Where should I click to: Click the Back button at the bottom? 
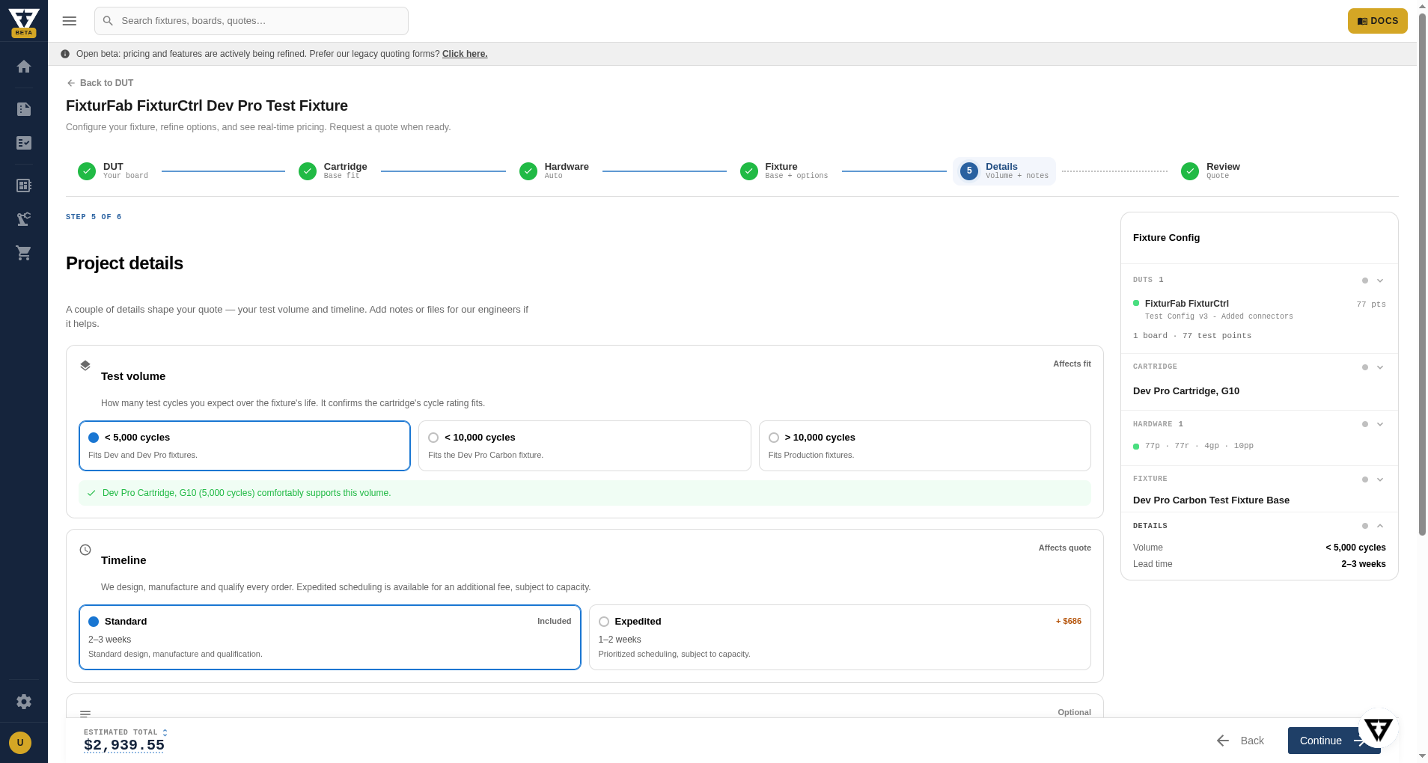click(x=1241, y=741)
